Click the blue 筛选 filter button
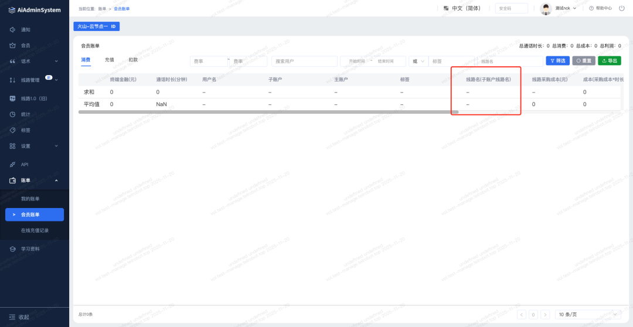This screenshot has width=633, height=327. (x=557, y=61)
